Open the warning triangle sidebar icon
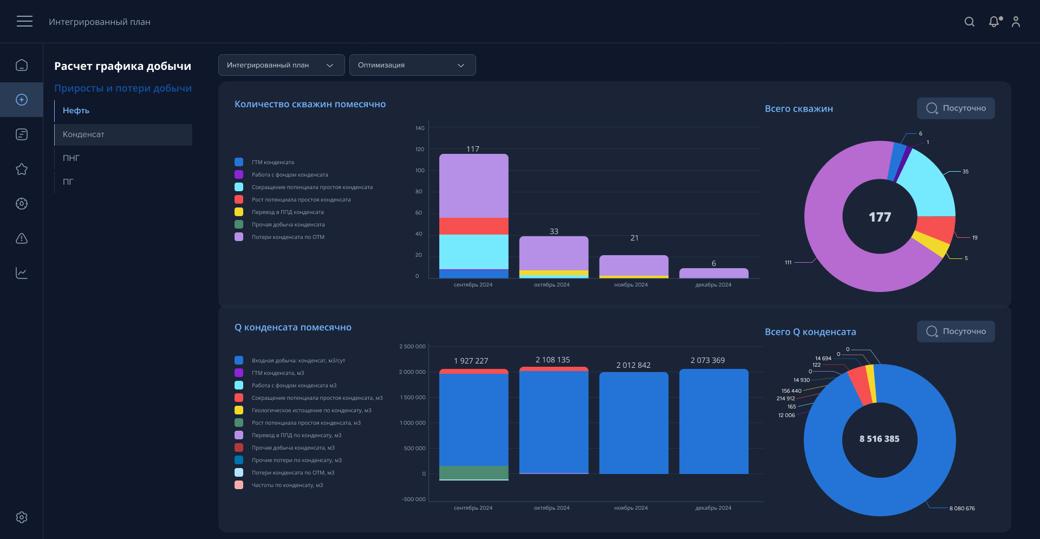1040x539 pixels. [x=22, y=238]
